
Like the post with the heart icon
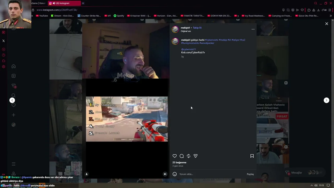coord(175,156)
